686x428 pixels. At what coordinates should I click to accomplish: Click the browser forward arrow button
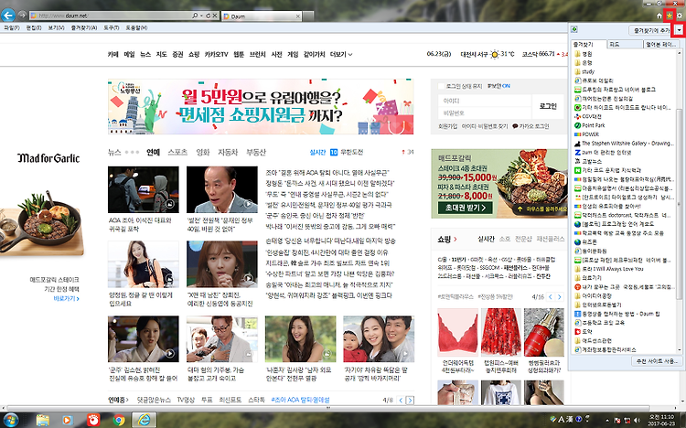[22, 16]
